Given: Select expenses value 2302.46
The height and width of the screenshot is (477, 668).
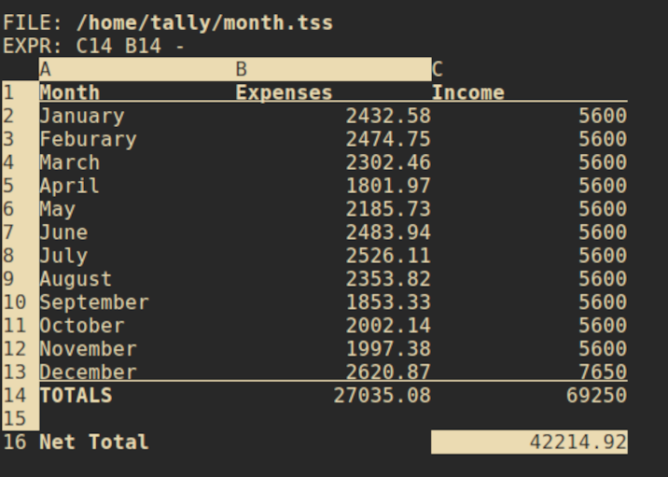Looking at the screenshot, I should [388, 162].
